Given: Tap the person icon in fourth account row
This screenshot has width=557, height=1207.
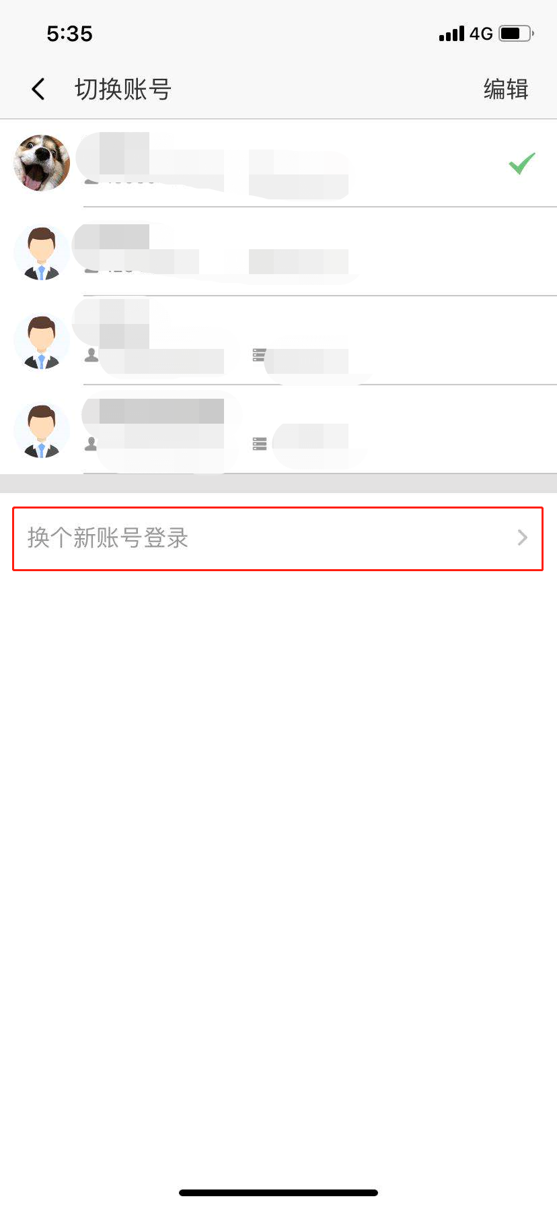Looking at the screenshot, I should [91, 444].
